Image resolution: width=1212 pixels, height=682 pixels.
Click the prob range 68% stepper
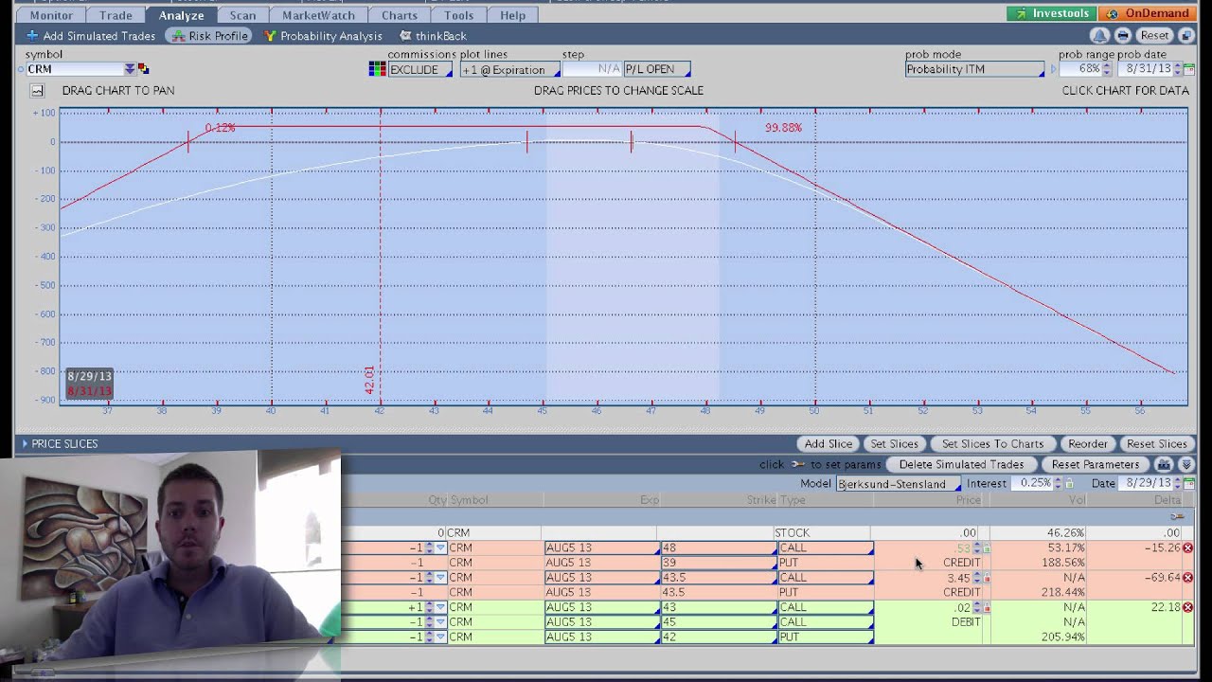point(1106,69)
